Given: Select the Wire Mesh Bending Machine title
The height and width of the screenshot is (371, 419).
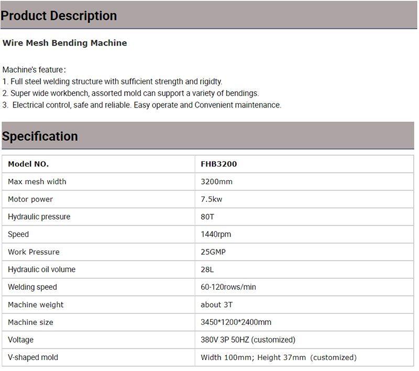Looking at the screenshot, I should click(64, 43).
